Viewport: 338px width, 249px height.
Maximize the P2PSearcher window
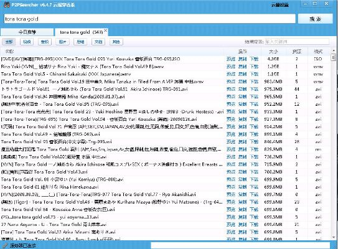[315, 4]
